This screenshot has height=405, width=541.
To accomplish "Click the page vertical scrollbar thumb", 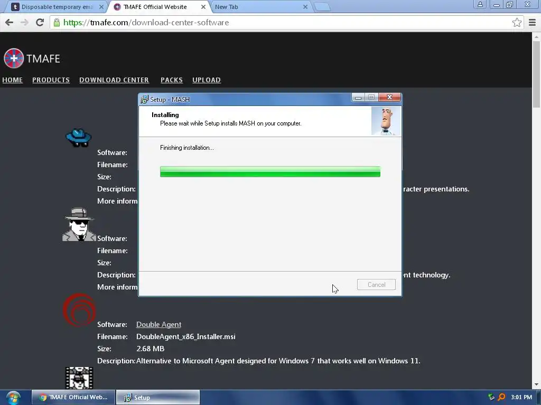I will point(536,74).
